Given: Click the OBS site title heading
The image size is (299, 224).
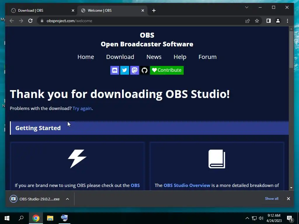Looking at the screenshot, I should click(147, 40).
